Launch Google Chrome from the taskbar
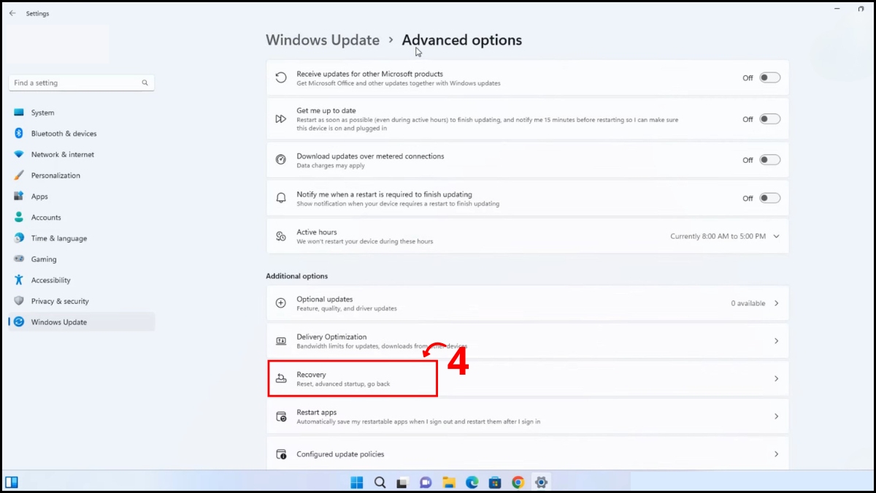The image size is (876, 493). [x=518, y=482]
